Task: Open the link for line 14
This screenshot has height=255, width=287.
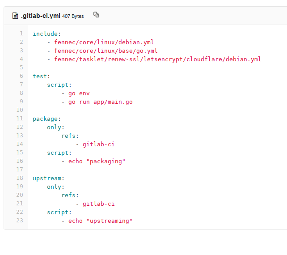Action: coord(20,144)
